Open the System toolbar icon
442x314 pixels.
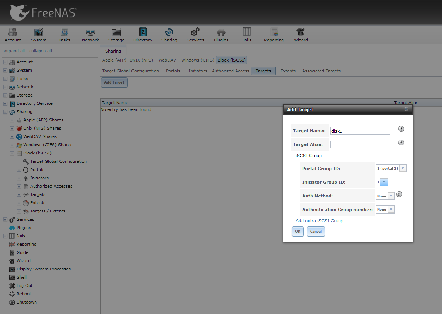pos(39,35)
